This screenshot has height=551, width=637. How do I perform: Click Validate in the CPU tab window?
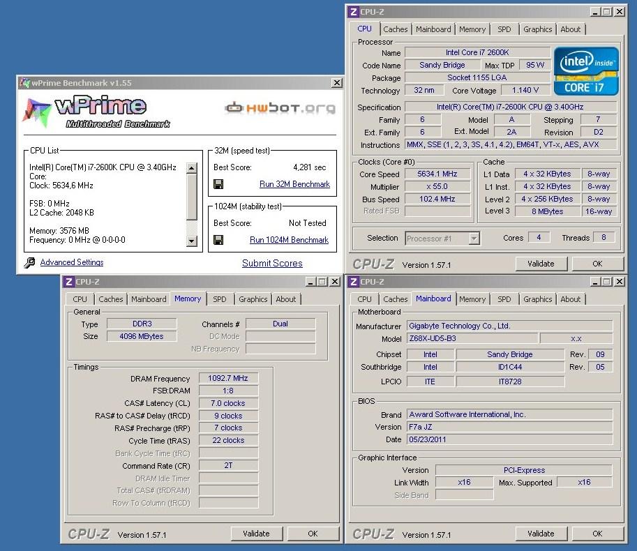[x=541, y=264]
